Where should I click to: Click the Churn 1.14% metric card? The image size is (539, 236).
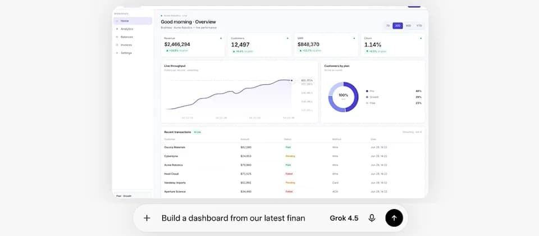click(x=393, y=45)
